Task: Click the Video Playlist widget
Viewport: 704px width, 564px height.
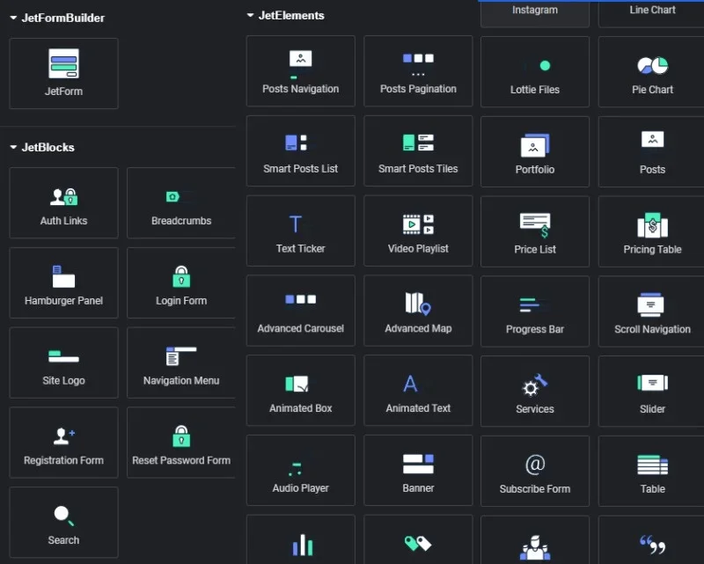Action: 418,231
